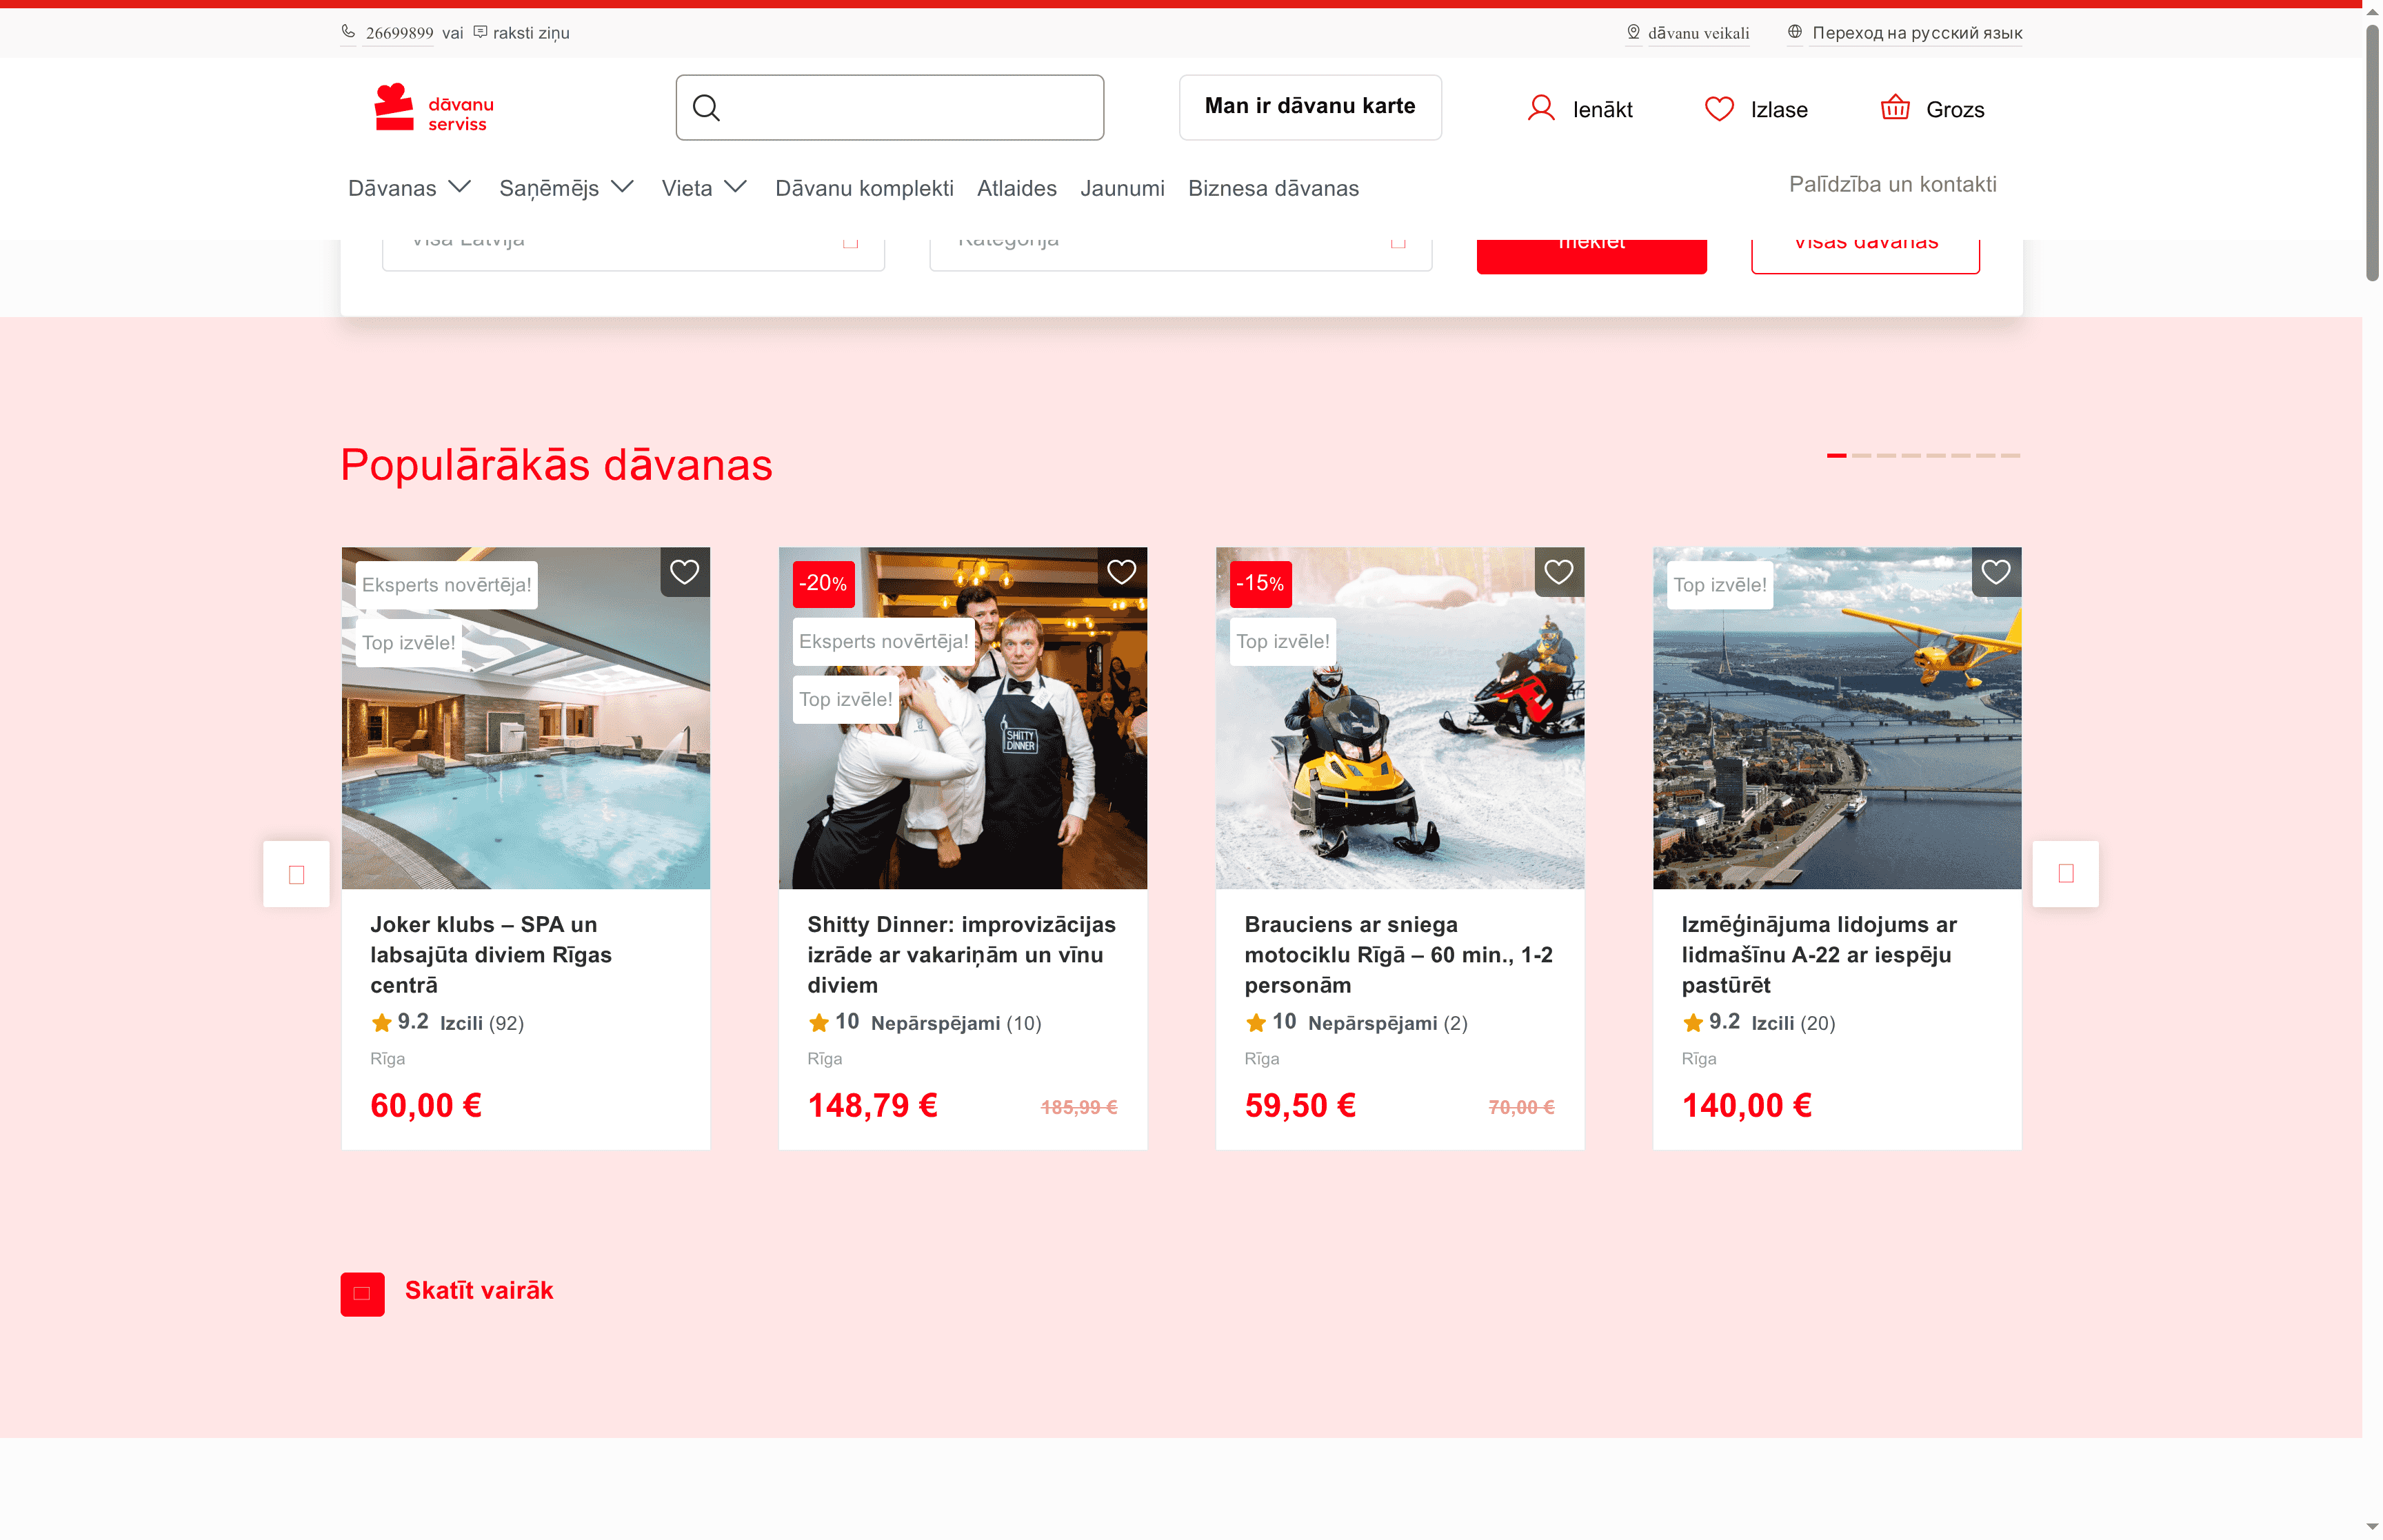Sign in using the Ienākt user icon
This screenshot has height=1540, width=2383.
tap(1541, 108)
